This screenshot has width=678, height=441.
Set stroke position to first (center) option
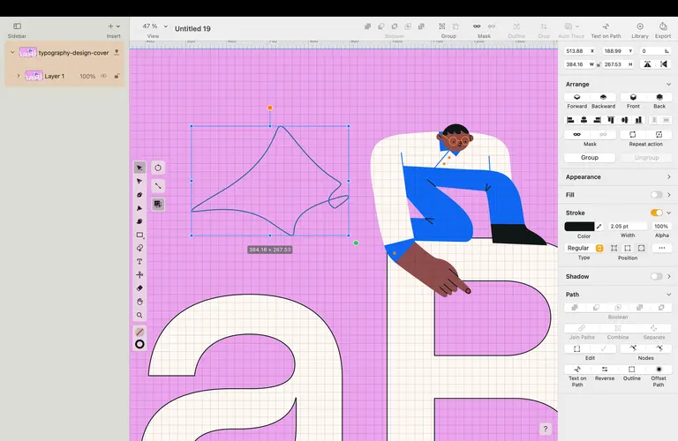(614, 248)
